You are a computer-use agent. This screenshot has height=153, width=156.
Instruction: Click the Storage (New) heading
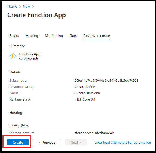pos(19,125)
